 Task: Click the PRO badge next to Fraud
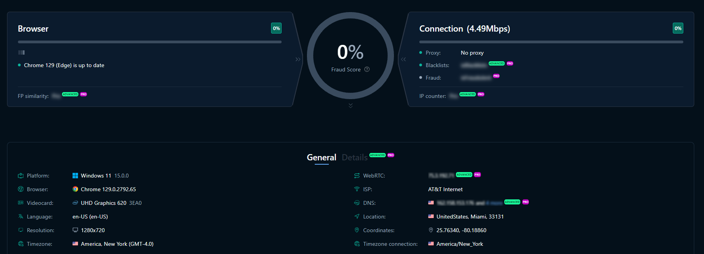(x=496, y=76)
